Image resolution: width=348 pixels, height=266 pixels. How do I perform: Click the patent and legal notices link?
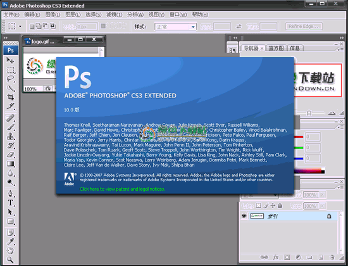pyautogui.click(x=122, y=189)
